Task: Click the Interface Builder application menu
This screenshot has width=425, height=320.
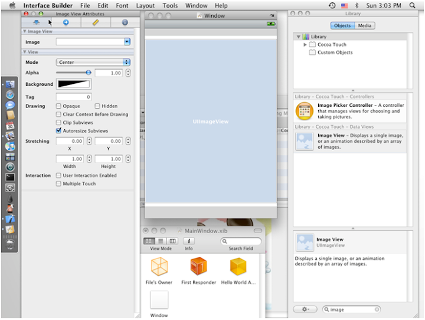Action: [x=48, y=5]
